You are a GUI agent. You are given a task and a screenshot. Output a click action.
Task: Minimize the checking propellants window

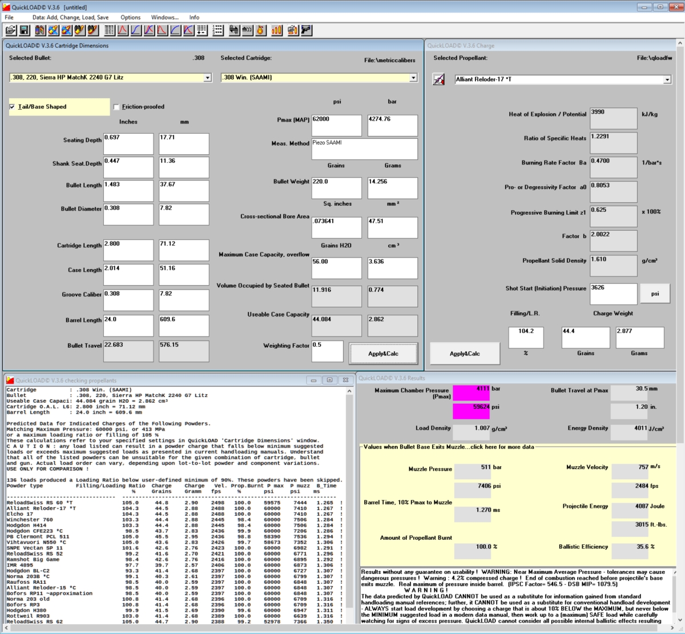[313, 380]
